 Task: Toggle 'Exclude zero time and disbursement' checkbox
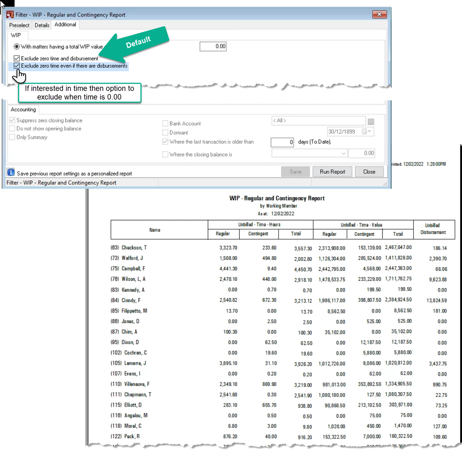[x=17, y=58]
